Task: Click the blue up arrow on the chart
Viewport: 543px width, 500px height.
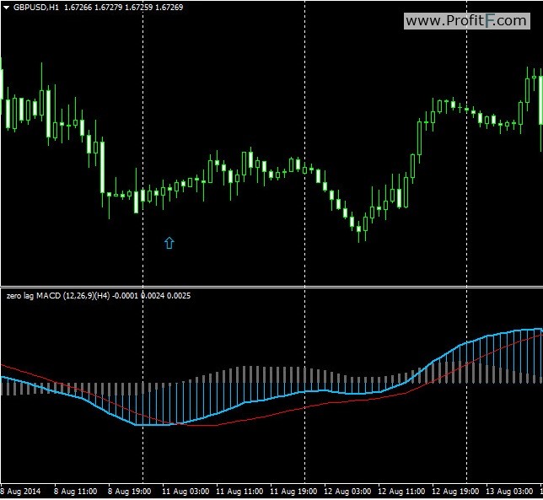Action: tap(169, 243)
